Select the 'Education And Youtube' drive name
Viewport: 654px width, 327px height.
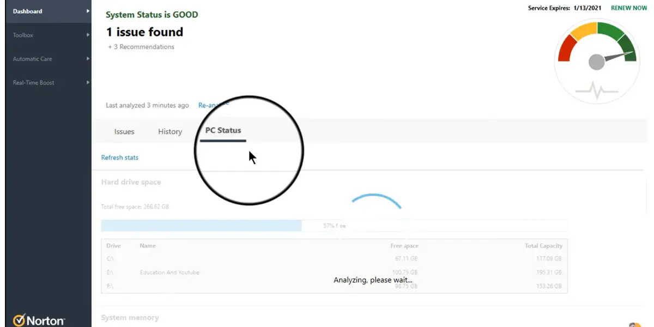tap(169, 272)
